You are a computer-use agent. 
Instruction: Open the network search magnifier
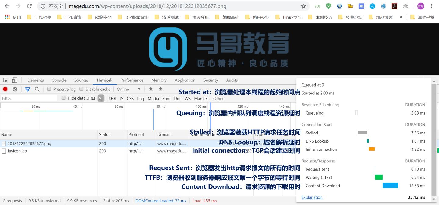[x=37, y=89]
